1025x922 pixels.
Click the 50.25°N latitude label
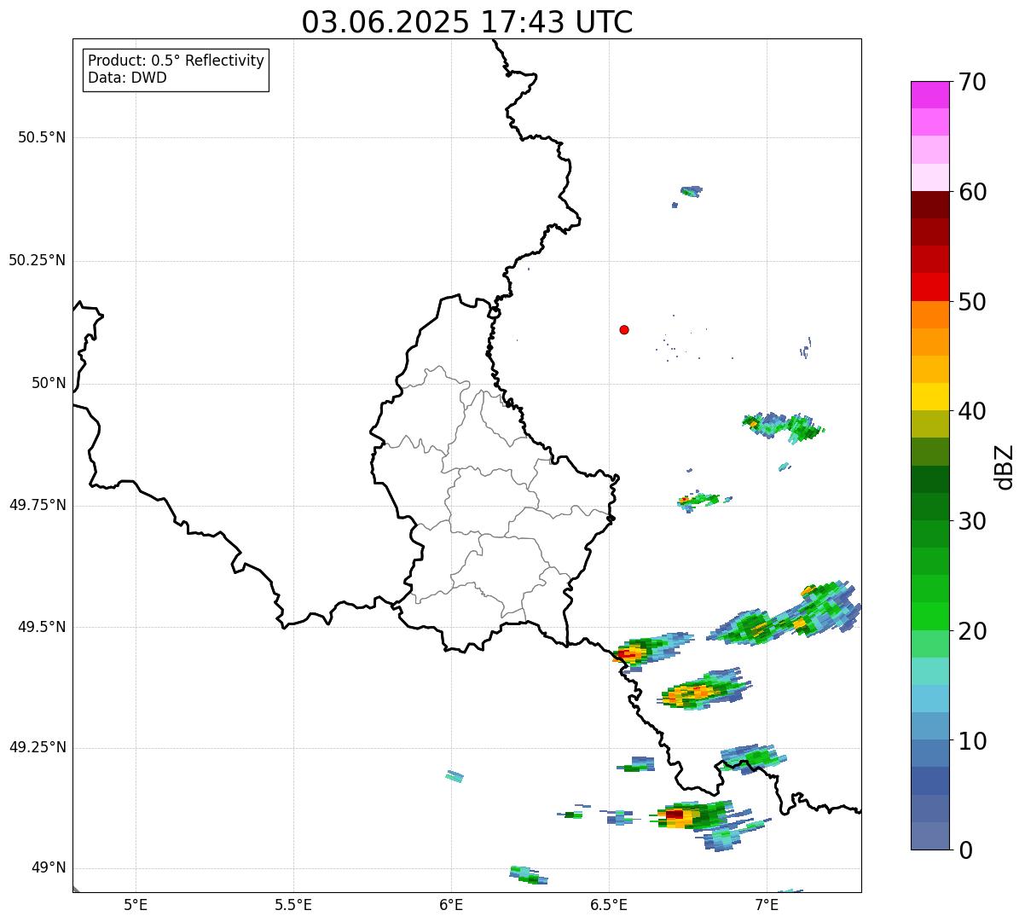(38, 260)
